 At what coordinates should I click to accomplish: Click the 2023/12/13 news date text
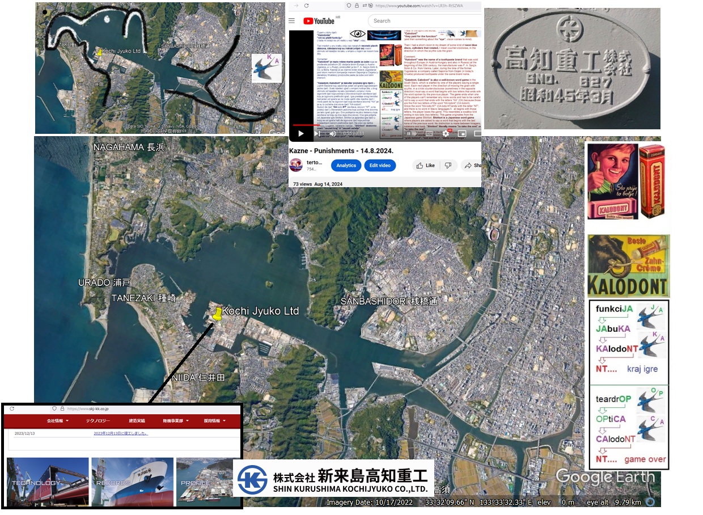point(25,433)
